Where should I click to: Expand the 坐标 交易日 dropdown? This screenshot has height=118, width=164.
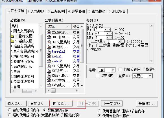[x=150, y=76]
